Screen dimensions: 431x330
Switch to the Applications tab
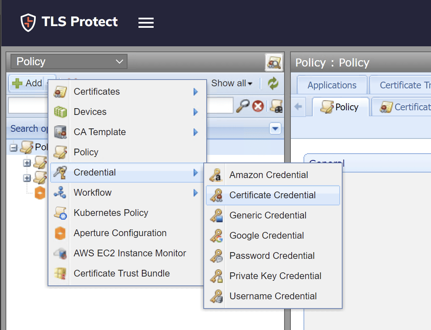(x=332, y=85)
